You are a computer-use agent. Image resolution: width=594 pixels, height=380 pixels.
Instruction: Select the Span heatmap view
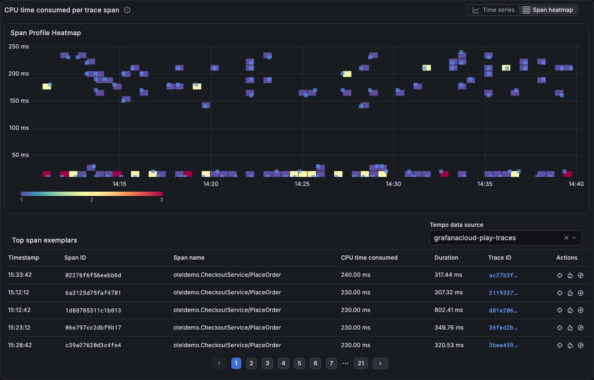pos(548,10)
